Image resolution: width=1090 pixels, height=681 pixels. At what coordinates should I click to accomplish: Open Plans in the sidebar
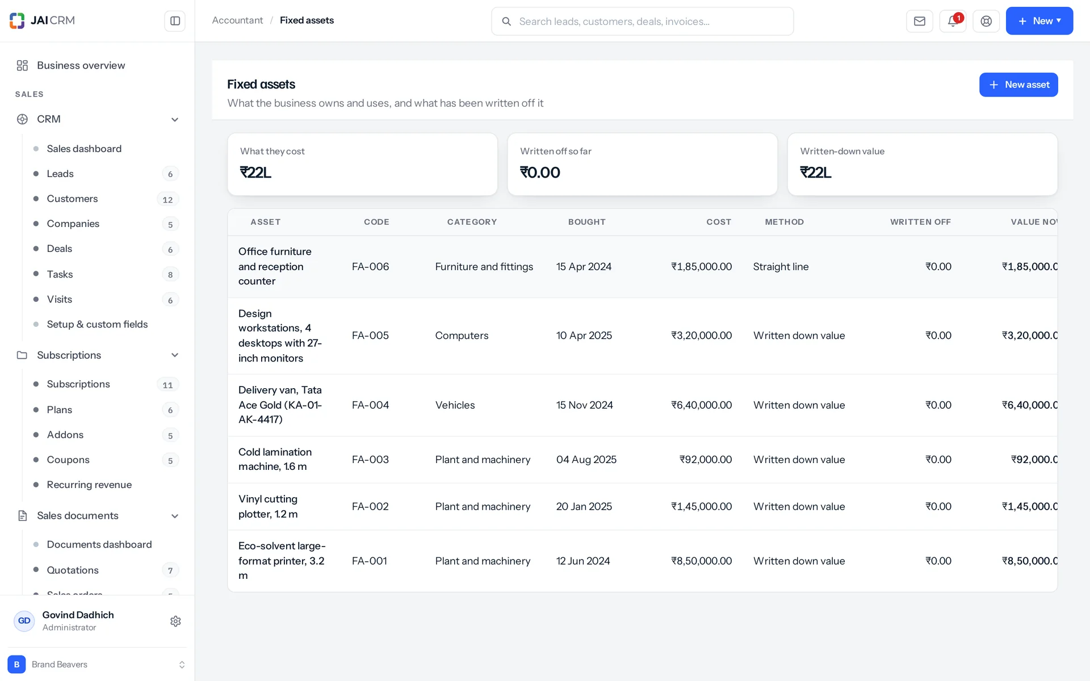59,410
